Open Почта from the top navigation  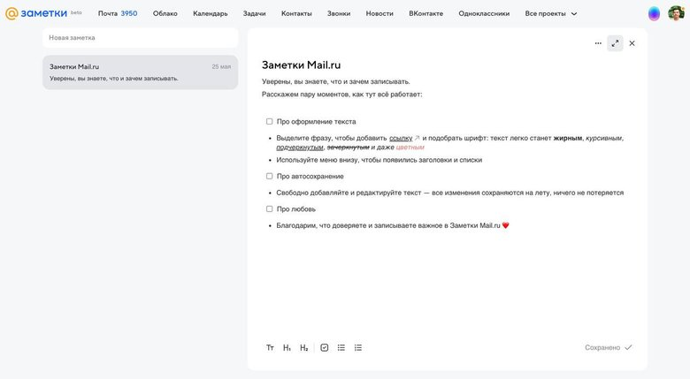(117, 13)
